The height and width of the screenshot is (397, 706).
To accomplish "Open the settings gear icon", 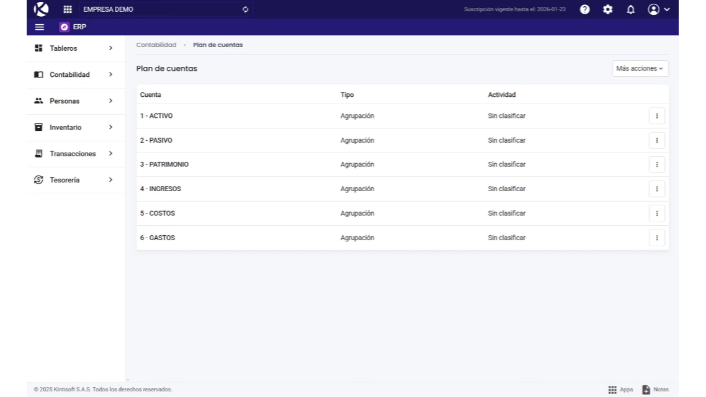I will tap(607, 9).
